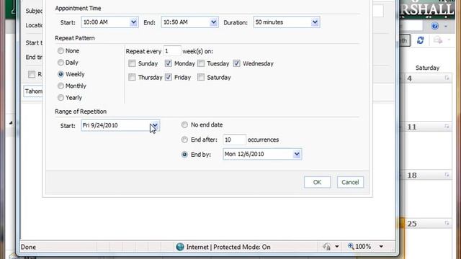Click the grayed print icon in calendar toolbar
The image size is (461, 259).
pos(438,40)
